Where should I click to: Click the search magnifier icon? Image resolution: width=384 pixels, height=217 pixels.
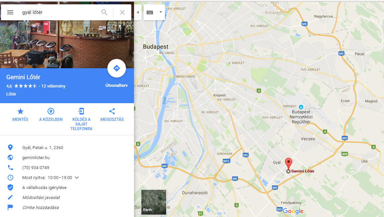(104, 12)
